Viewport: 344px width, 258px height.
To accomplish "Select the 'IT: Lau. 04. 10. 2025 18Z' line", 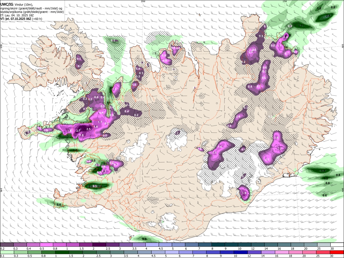I will (17, 15).
